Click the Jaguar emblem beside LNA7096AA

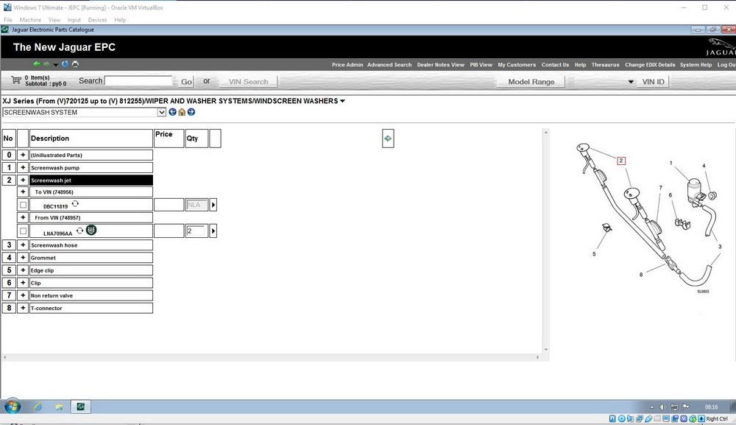[x=91, y=231]
